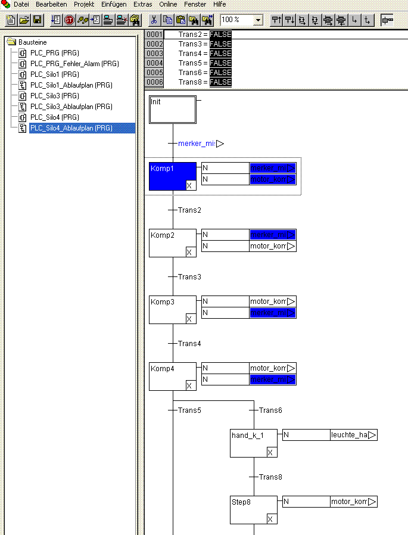Open the Bearbeiten menu

(51, 4)
